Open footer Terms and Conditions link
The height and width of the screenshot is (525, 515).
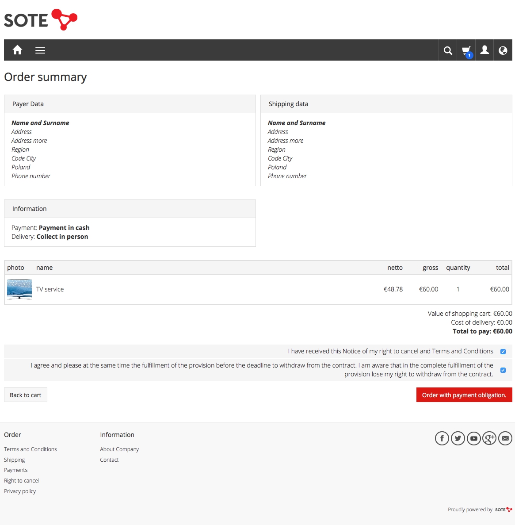click(x=31, y=449)
